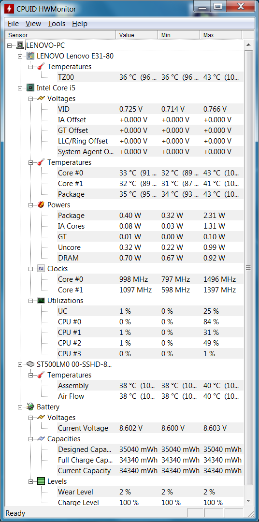Open the View menu
Viewport: 259px width, 522px height.
[33, 24]
